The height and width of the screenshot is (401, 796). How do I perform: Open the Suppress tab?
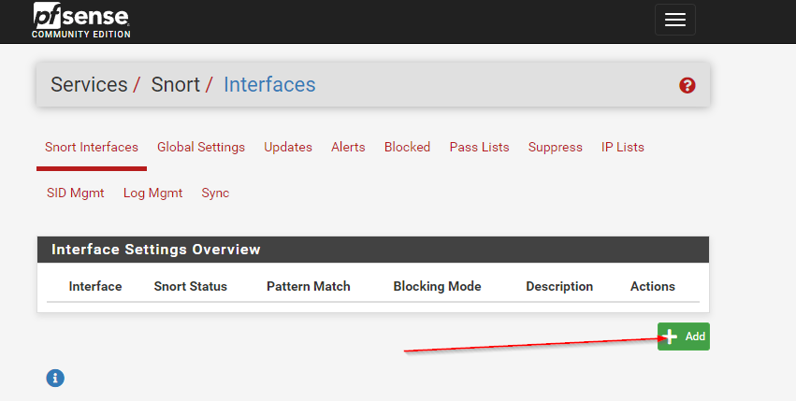pyautogui.click(x=555, y=147)
